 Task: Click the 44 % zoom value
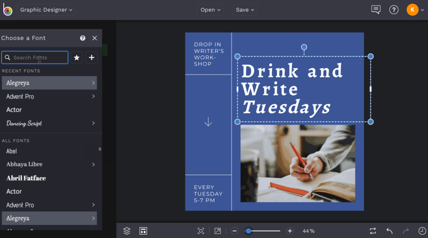pyautogui.click(x=308, y=231)
